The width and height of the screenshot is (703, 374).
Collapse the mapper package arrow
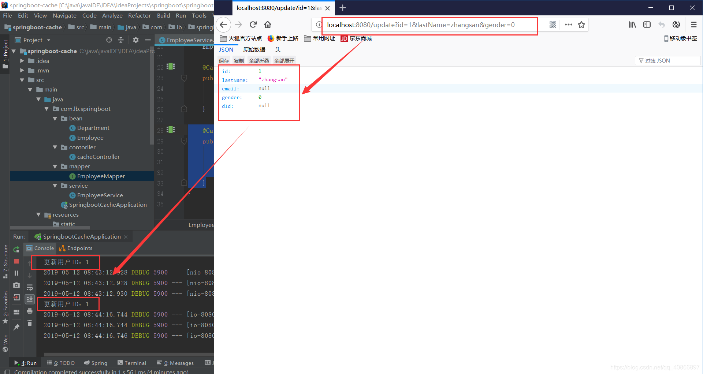pos(55,167)
